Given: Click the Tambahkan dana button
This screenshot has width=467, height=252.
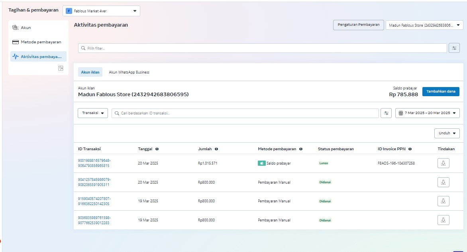Looking at the screenshot, I should [x=441, y=91].
